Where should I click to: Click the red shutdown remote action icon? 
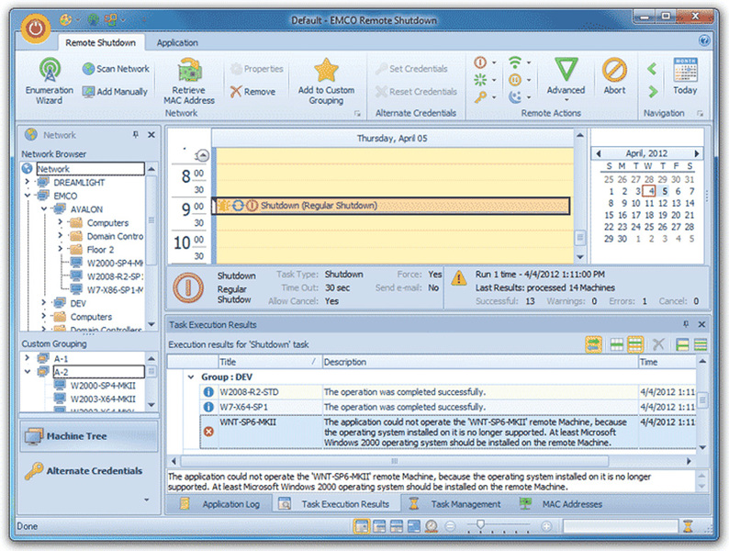click(x=480, y=62)
